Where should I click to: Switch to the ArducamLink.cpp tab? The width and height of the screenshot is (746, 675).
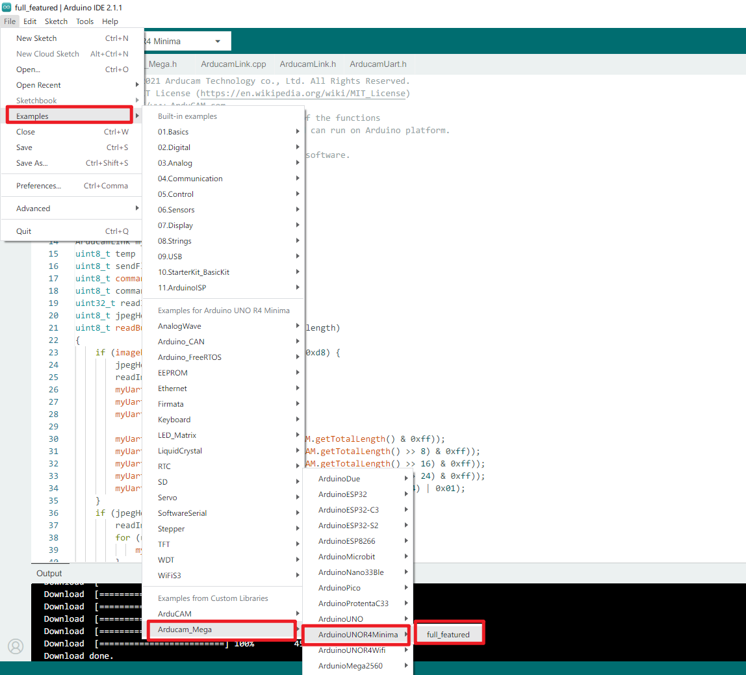pyautogui.click(x=233, y=64)
